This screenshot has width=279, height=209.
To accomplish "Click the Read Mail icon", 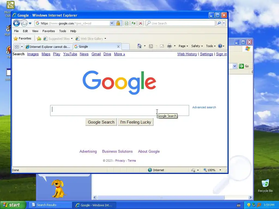I will 162,46.
